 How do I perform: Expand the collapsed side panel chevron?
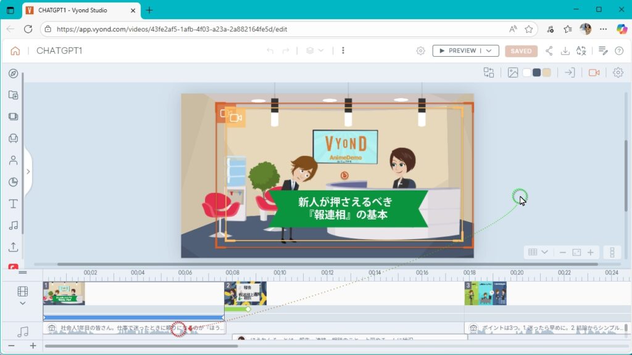click(x=28, y=171)
